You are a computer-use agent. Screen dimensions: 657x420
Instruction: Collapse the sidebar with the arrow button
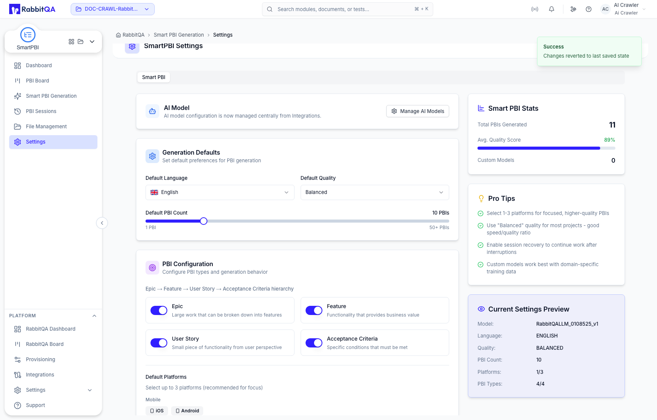tap(102, 223)
